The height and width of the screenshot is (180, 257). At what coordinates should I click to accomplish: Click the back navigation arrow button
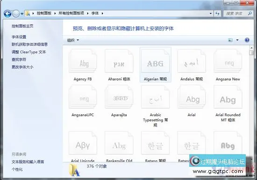[7, 14]
